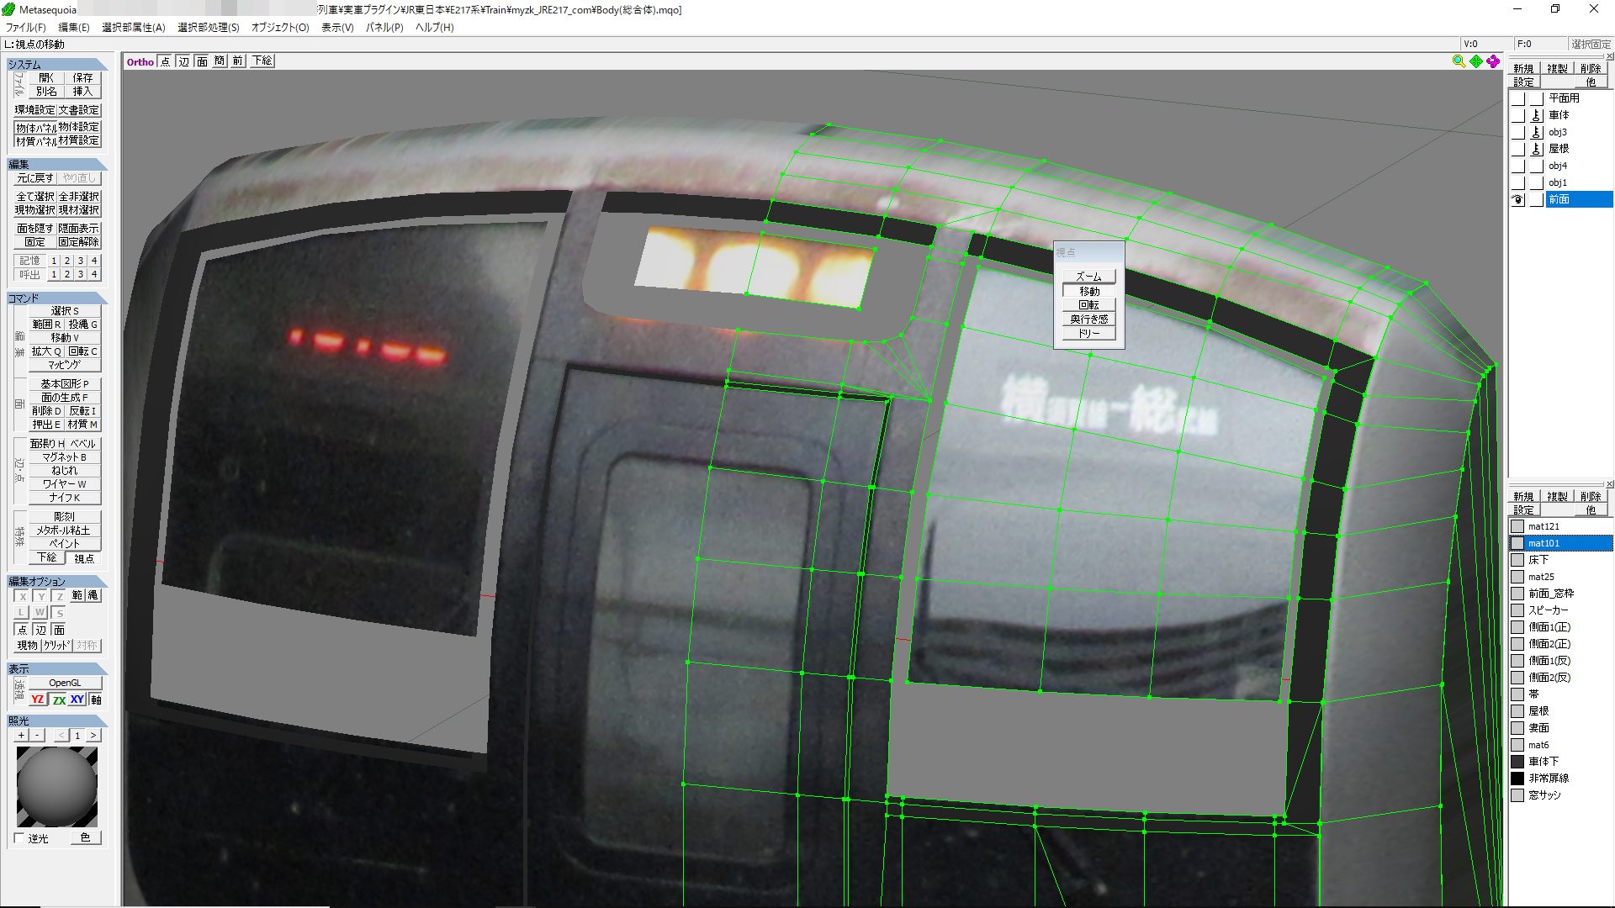Click color swatch of mat121 material
This screenshot has width=1615, height=908.
pyautogui.click(x=1517, y=526)
